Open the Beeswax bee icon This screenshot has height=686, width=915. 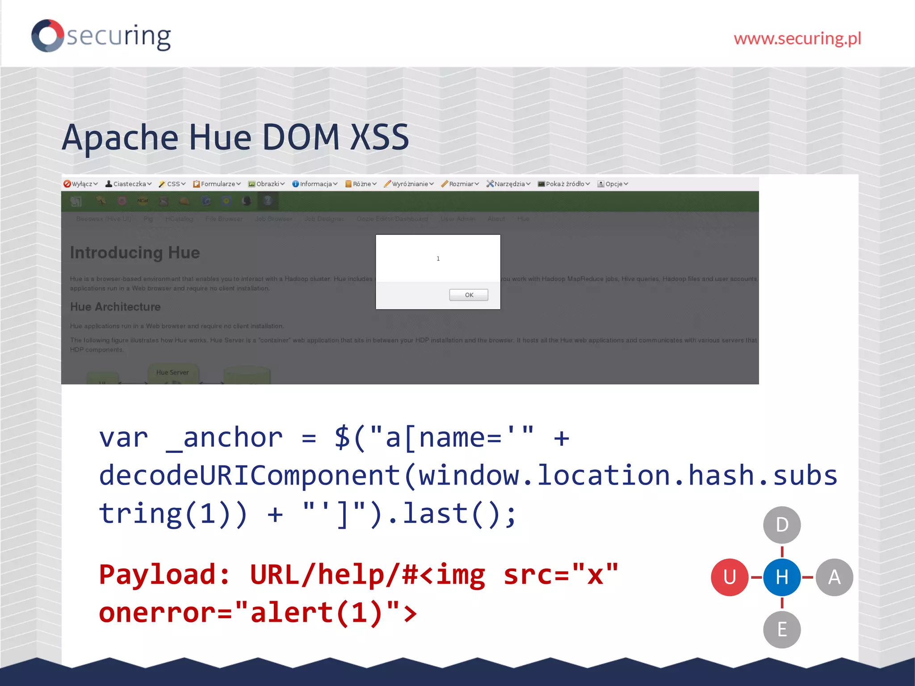(x=101, y=201)
